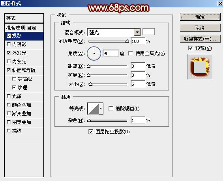Click the 取消 cancel button

(x=200, y=28)
